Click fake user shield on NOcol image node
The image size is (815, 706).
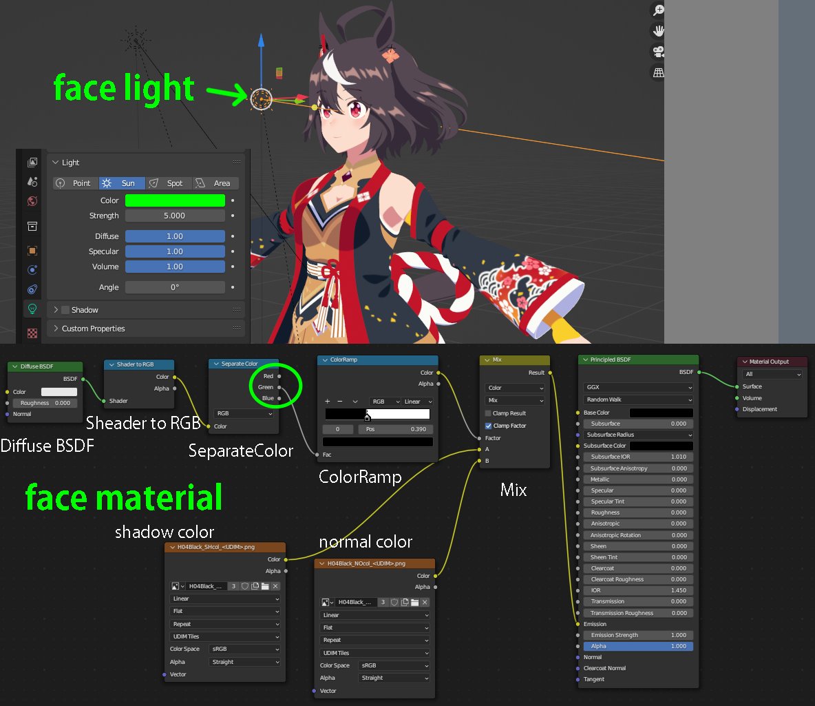394,603
